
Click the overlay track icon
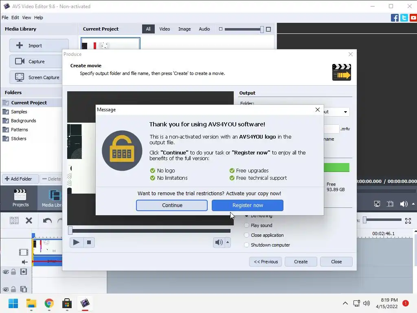pos(24,289)
